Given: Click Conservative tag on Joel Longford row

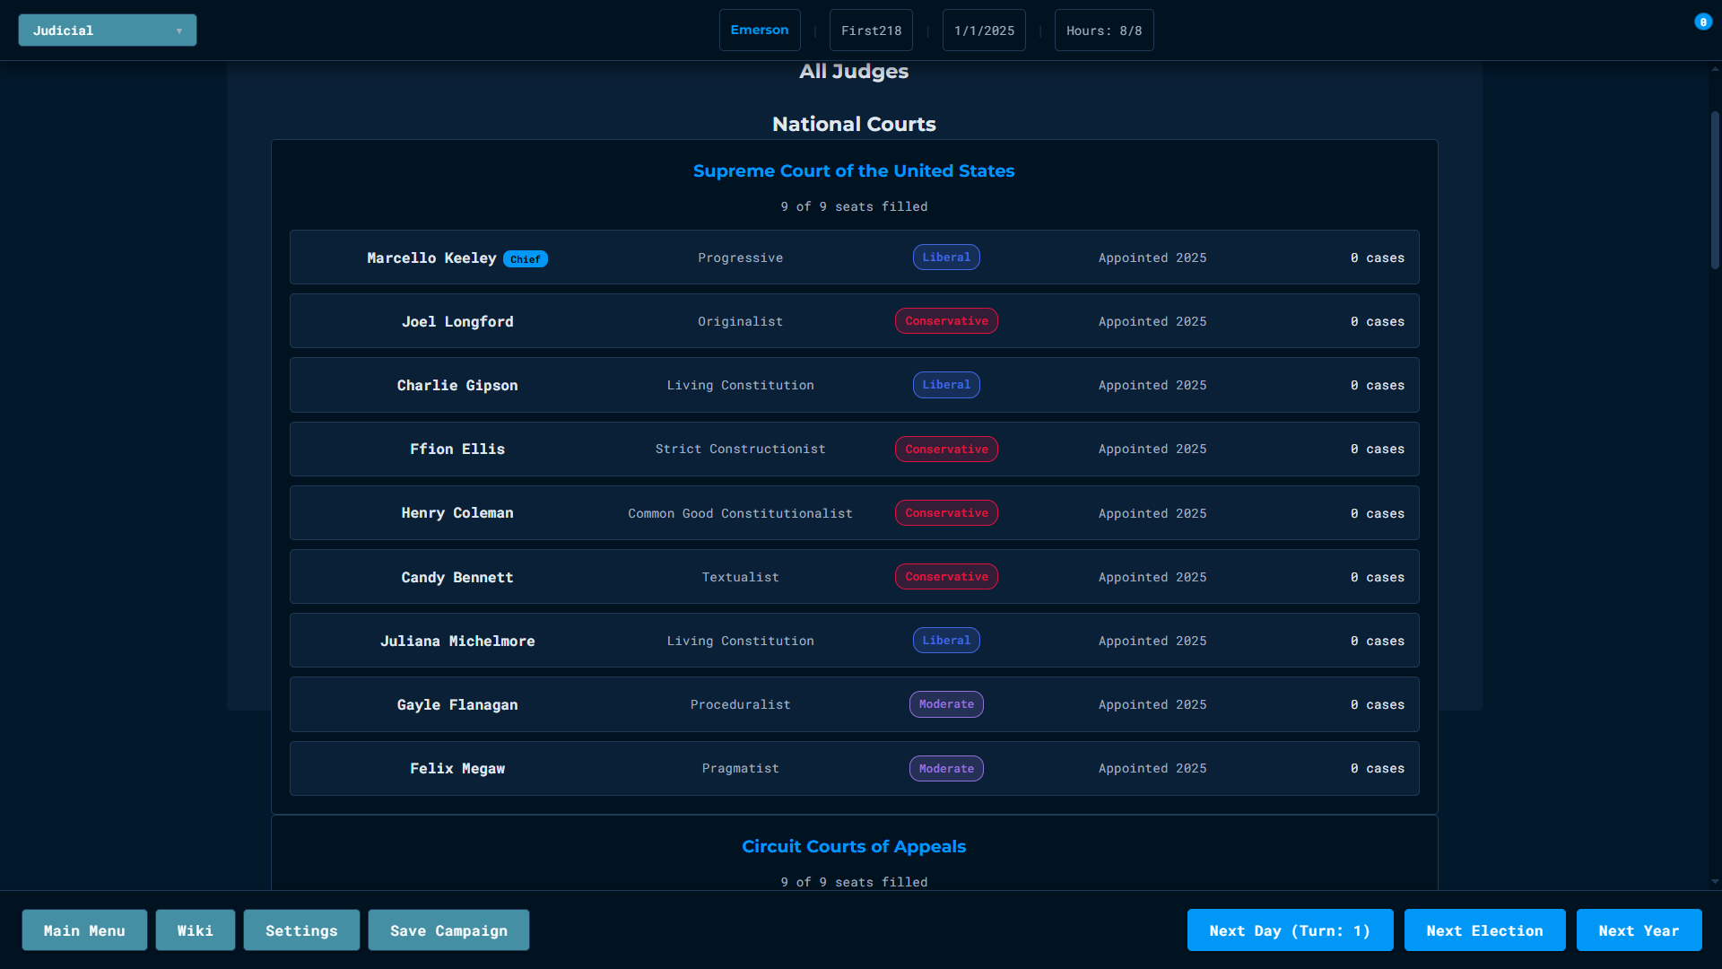Looking at the screenshot, I should coord(945,321).
